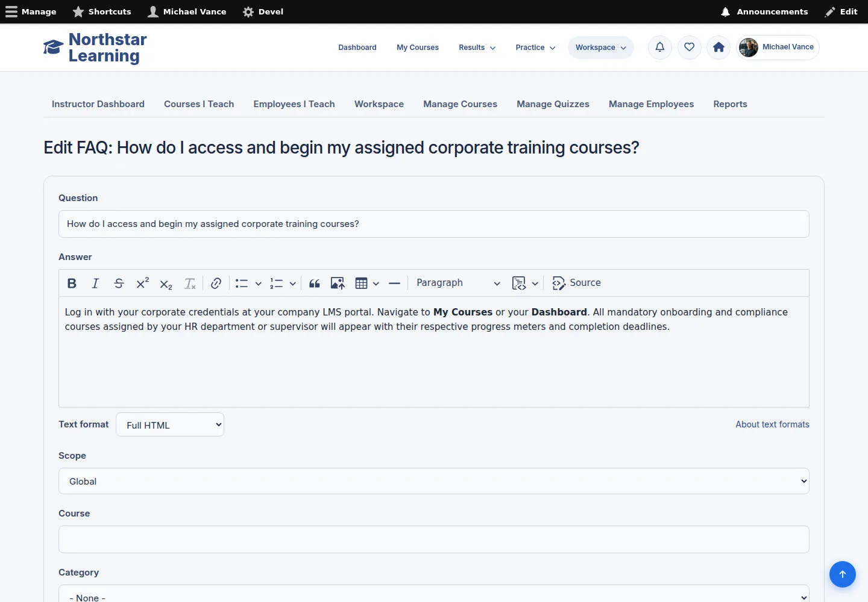Open the favorites heart icon
868x602 pixels.
pos(690,48)
